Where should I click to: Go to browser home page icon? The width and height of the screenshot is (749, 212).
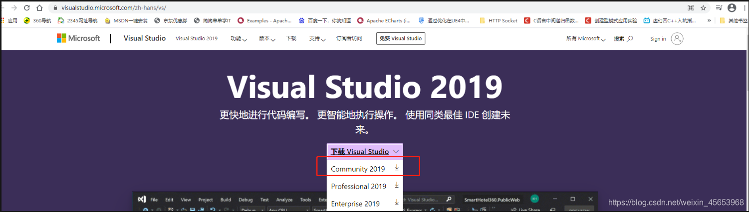click(x=39, y=8)
